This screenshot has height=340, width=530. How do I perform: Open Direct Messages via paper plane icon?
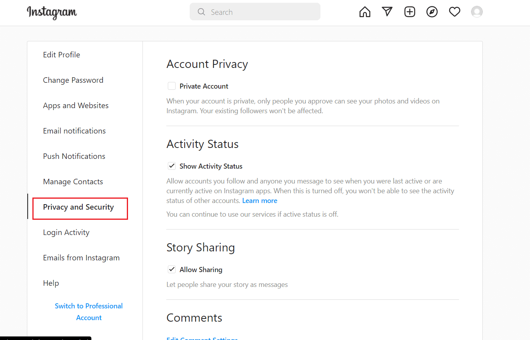(387, 12)
